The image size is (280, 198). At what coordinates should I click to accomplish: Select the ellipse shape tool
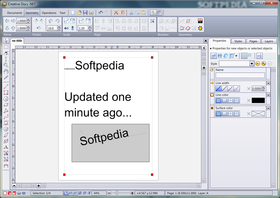point(6,105)
